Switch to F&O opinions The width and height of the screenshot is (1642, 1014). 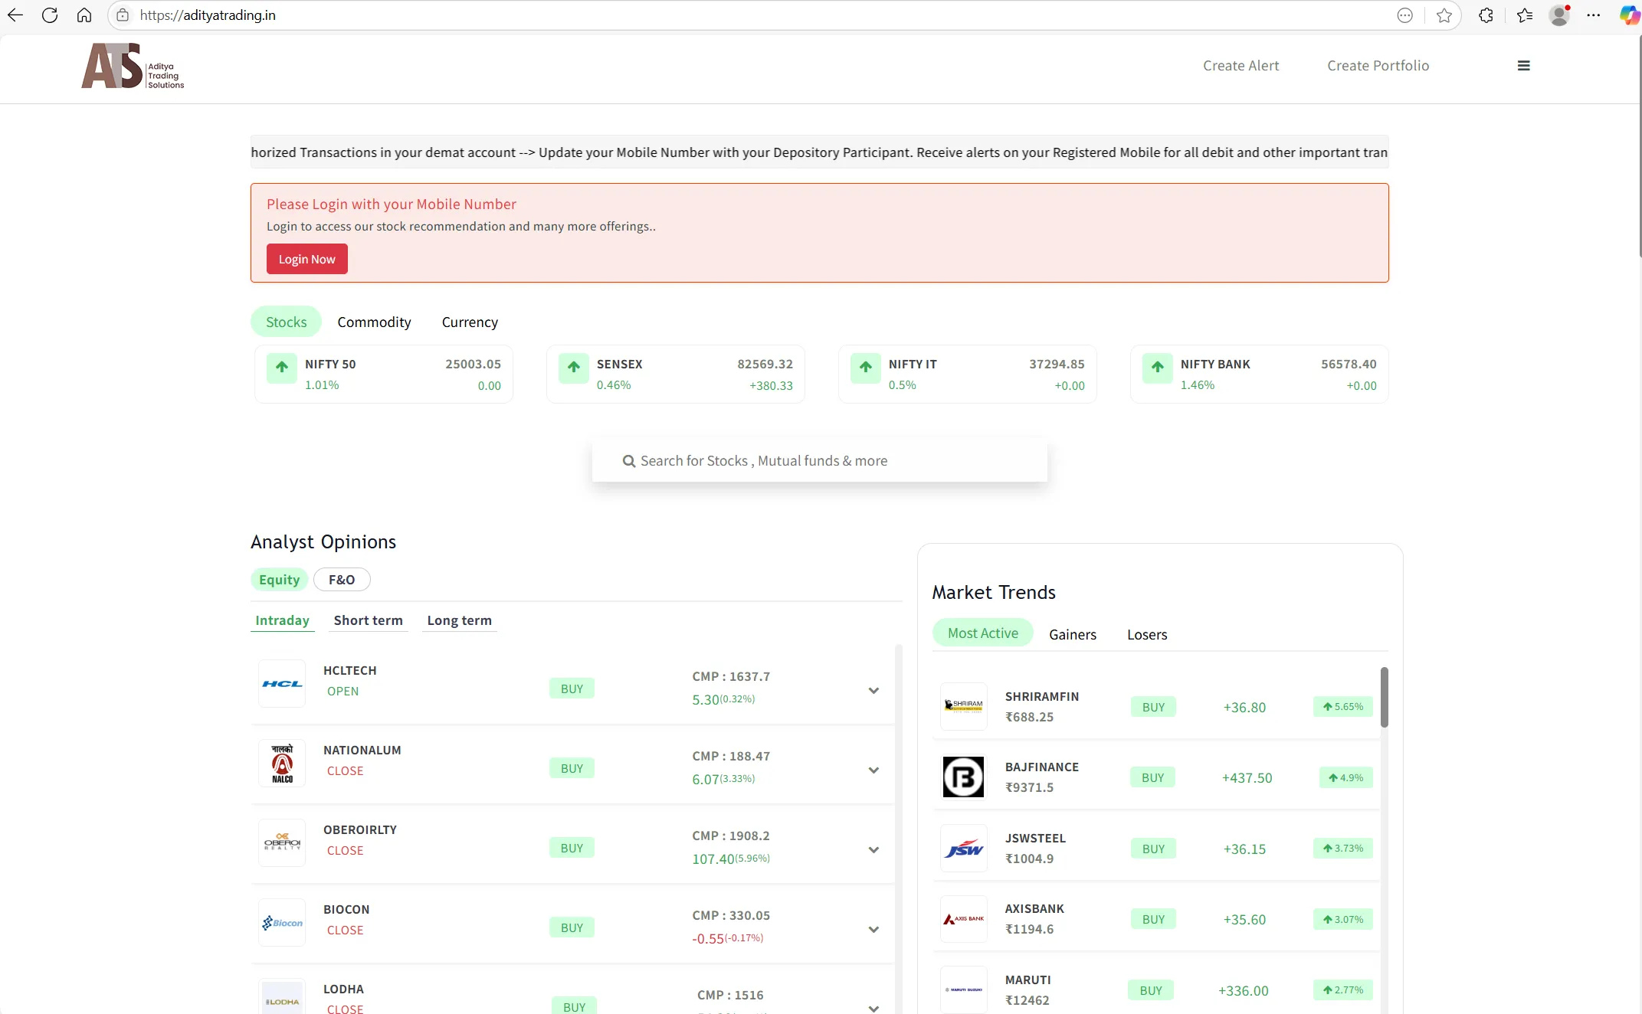(x=342, y=580)
